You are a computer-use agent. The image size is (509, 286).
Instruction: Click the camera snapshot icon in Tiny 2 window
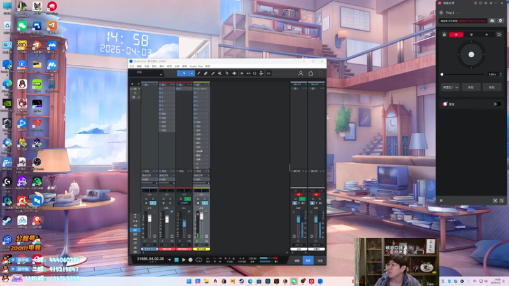(492, 21)
